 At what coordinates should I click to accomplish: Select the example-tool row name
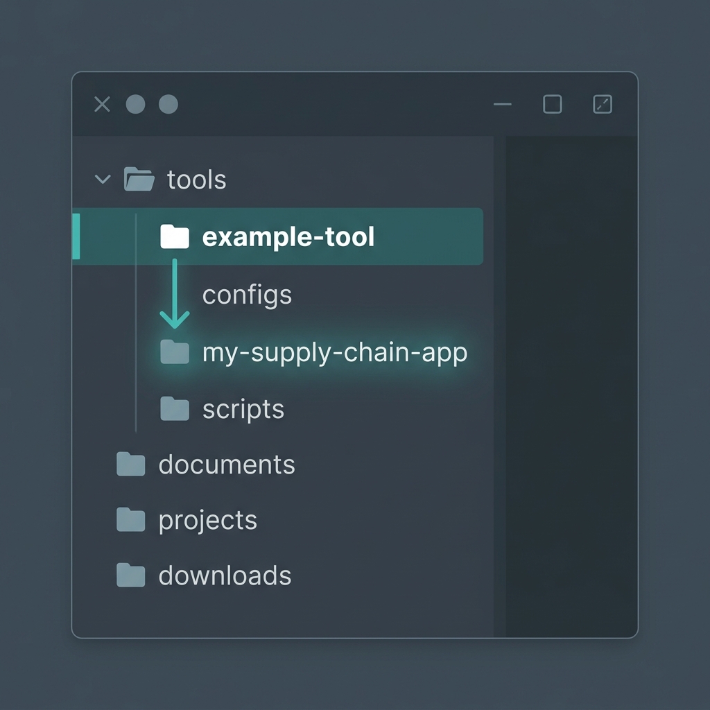pyautogui.click(x=288, y=237)
